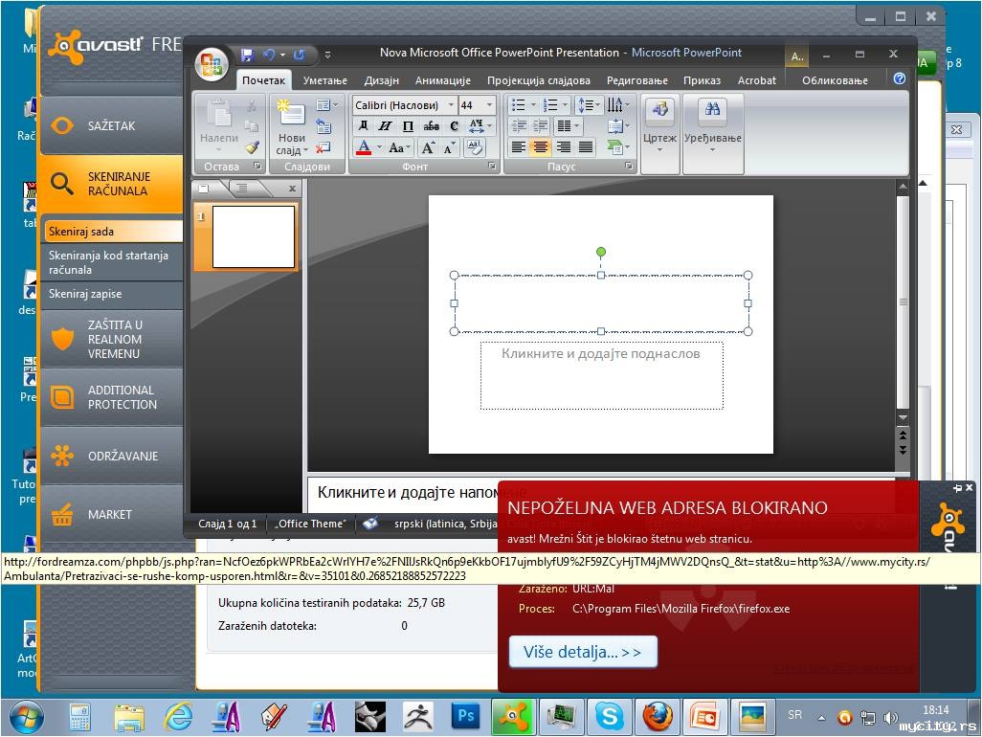
Task: Increase font size with large A icon
Action: (x=429, y=147)
